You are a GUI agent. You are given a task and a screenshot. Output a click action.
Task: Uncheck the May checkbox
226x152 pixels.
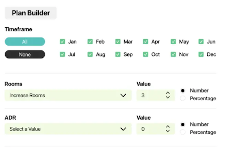[x=173, y=42]
